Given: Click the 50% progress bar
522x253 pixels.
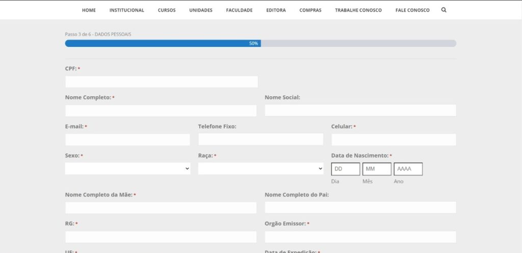Looking at the screenshot, I should 260,43.
